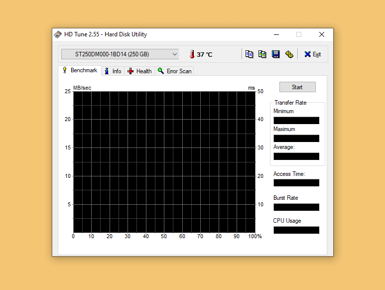
Task: Click the thermometer temperature icon
Action: (x=192, y=54)
